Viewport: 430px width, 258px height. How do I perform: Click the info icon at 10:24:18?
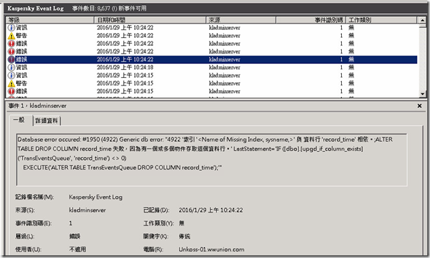pos(11,67)
